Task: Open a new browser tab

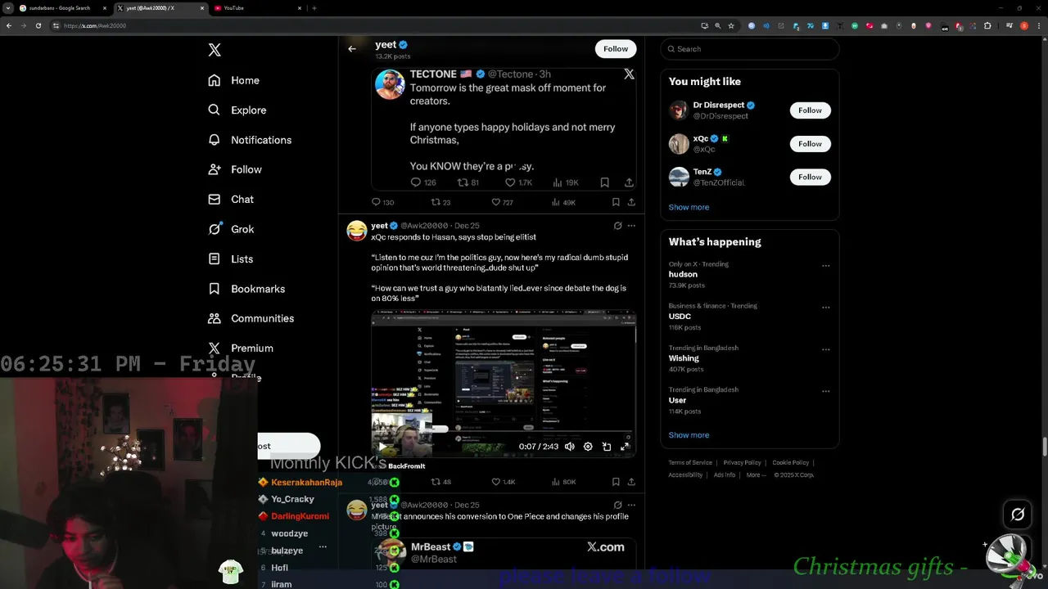Action: click(x=314, y=8)
